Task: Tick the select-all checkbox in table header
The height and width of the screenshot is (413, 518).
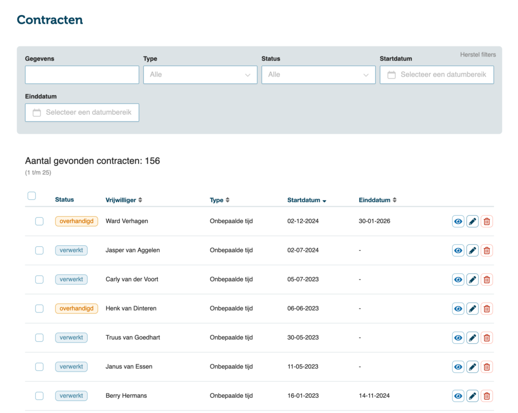Action: tap(31, 196)
